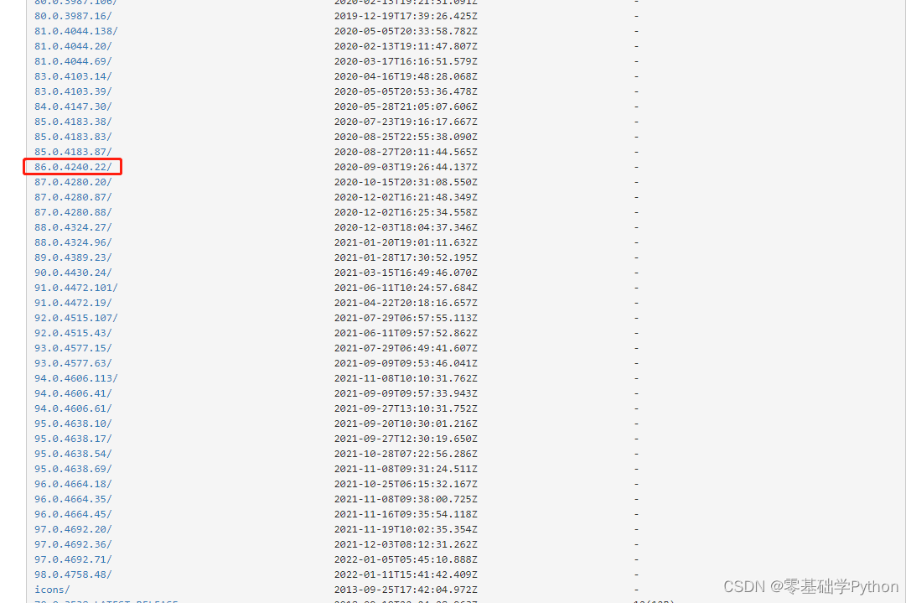Click the 87.0.4280.20/ version link
The image size is (911, 603).
coord(73,182)
